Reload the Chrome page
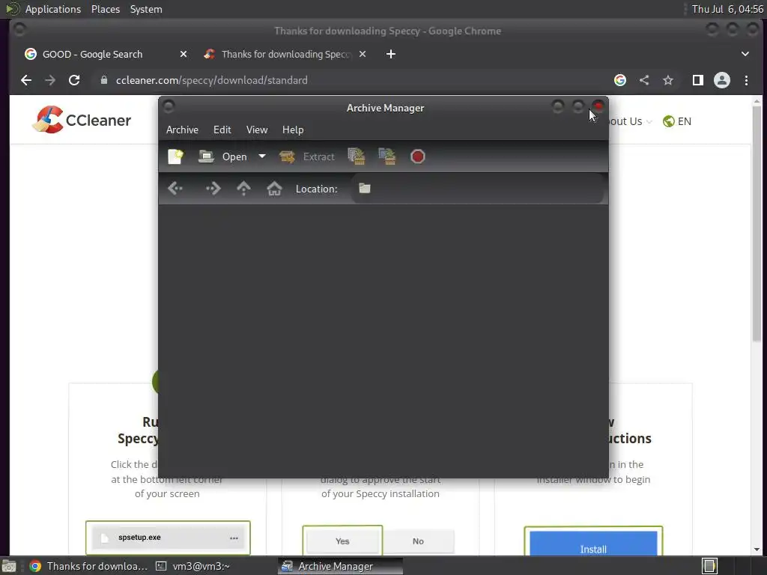 click(74, 80)
